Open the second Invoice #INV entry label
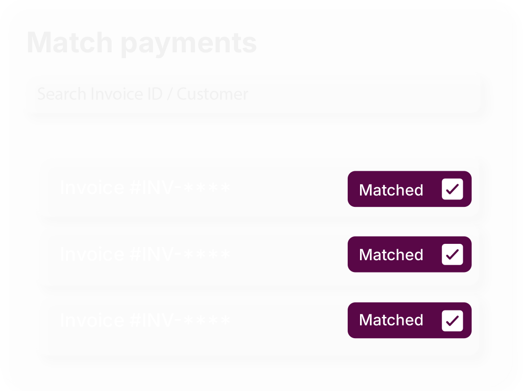The width and height of the screenshot is (523, 391). pos(145,254)
